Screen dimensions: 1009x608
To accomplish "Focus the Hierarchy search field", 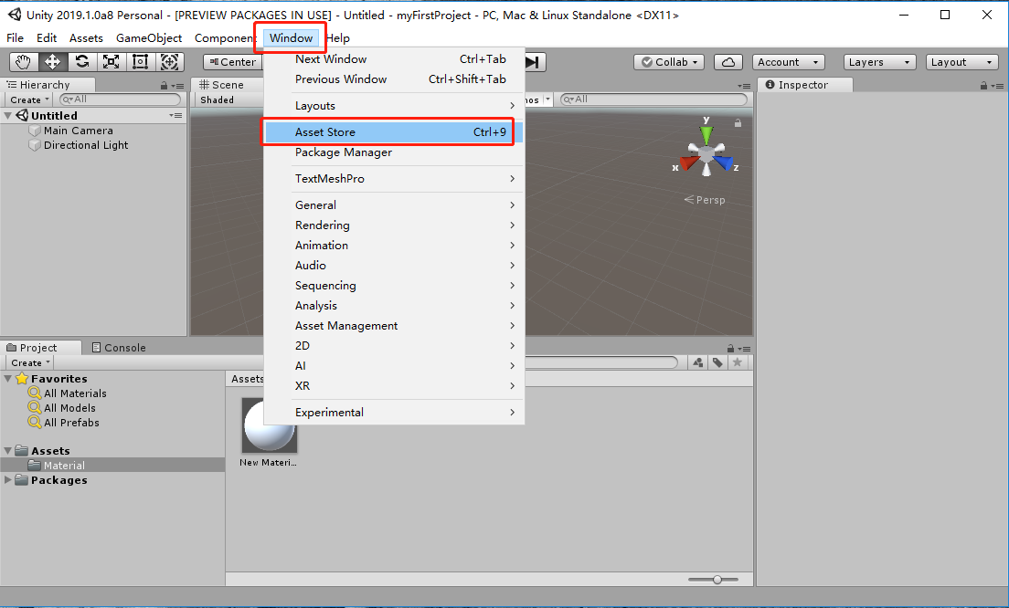I will [x=121, y=99].
